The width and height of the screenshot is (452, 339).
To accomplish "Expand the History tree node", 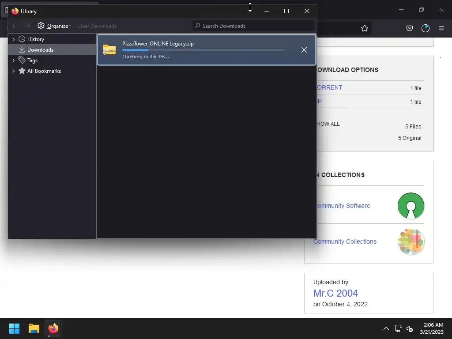I will 13,39.
